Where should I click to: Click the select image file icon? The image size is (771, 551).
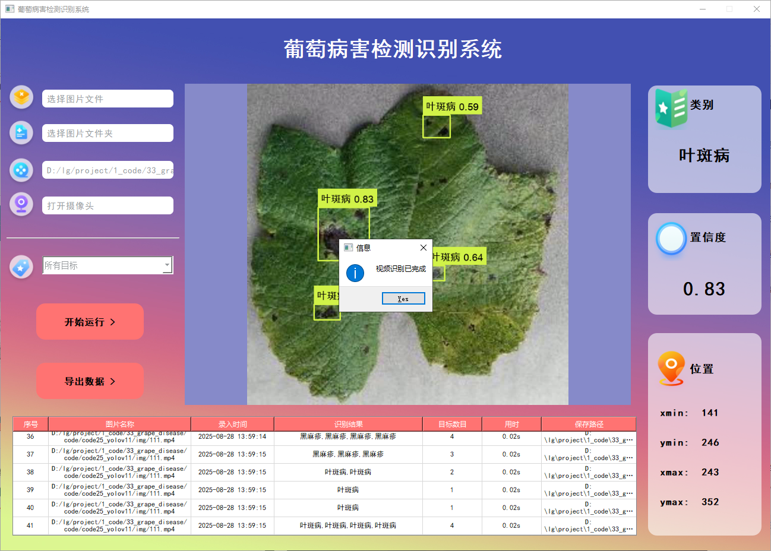point(21,97)
